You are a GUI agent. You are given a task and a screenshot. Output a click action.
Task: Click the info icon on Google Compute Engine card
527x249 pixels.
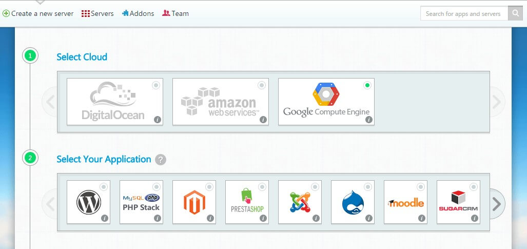(x=368, y=120)
